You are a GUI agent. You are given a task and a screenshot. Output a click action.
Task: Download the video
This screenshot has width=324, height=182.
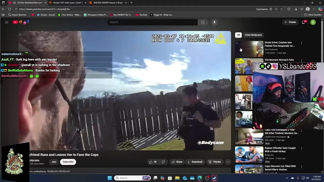[195, 162]
